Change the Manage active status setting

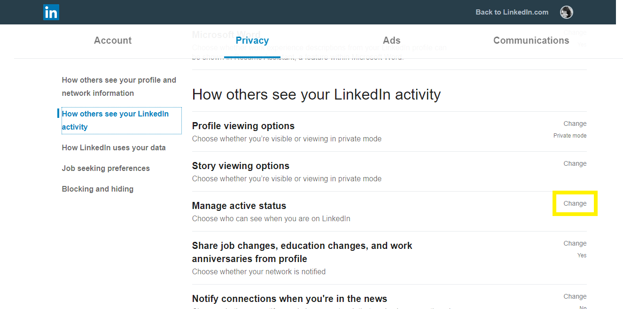pos(575,203)
